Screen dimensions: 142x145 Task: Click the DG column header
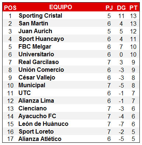121,8
